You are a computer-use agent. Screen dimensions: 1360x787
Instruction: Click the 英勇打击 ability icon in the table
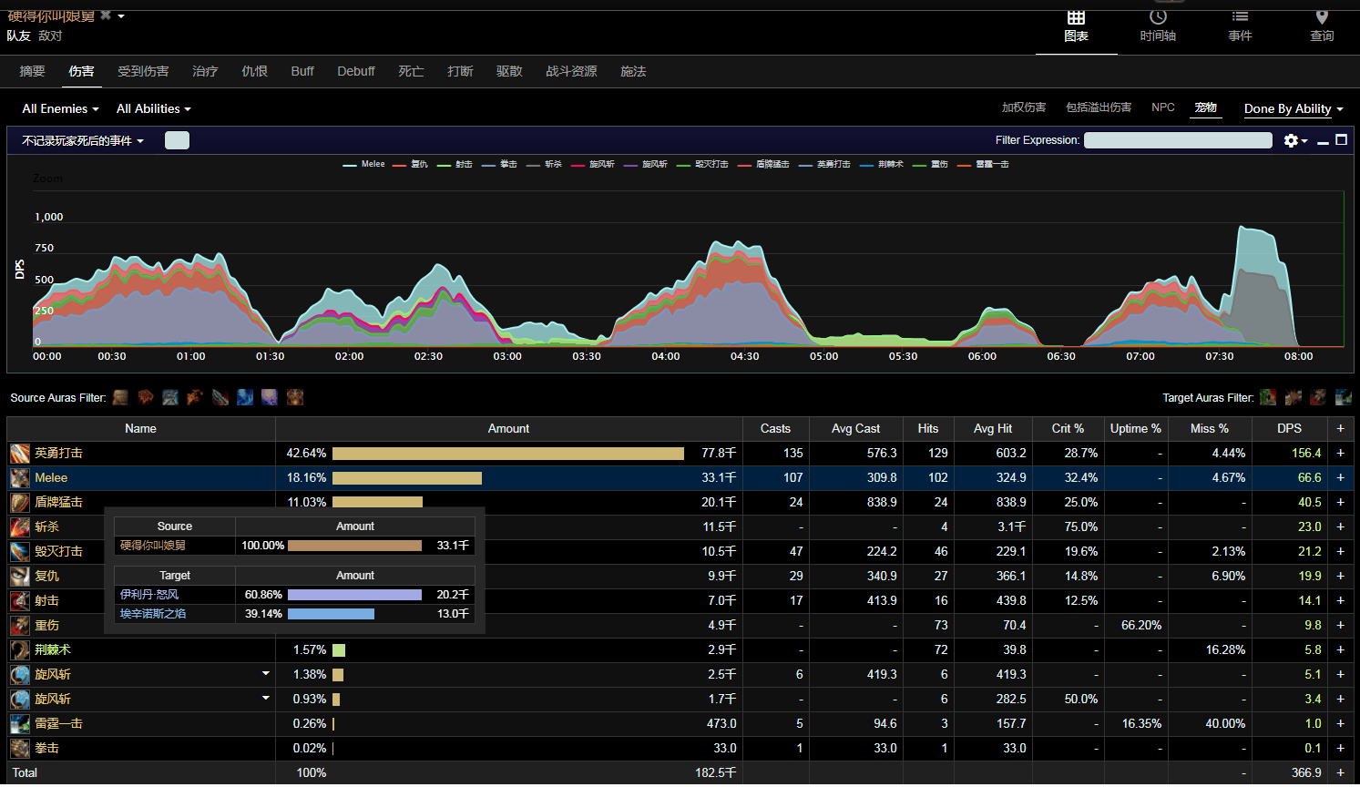[x=20, y=453]
